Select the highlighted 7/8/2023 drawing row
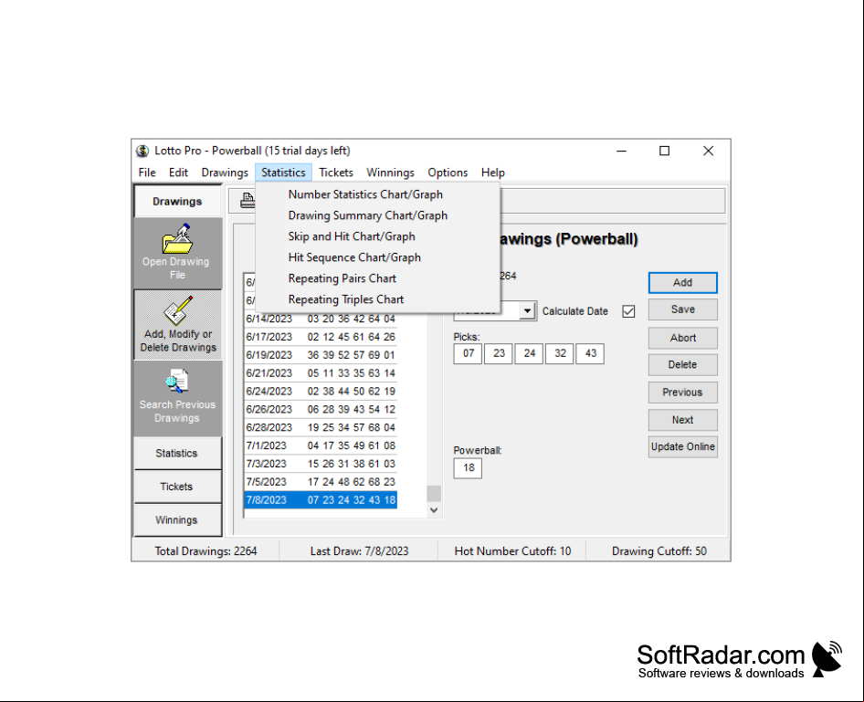This screenshot has width=864, height=702. tap(321, 500)
